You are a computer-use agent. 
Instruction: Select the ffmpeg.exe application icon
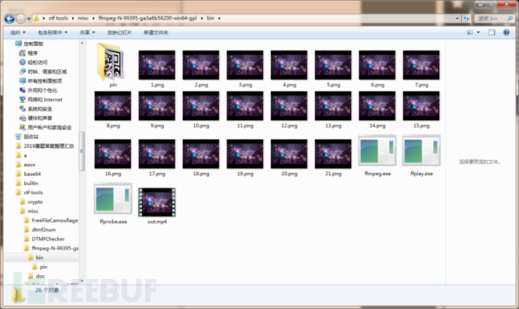pos(377,151)
